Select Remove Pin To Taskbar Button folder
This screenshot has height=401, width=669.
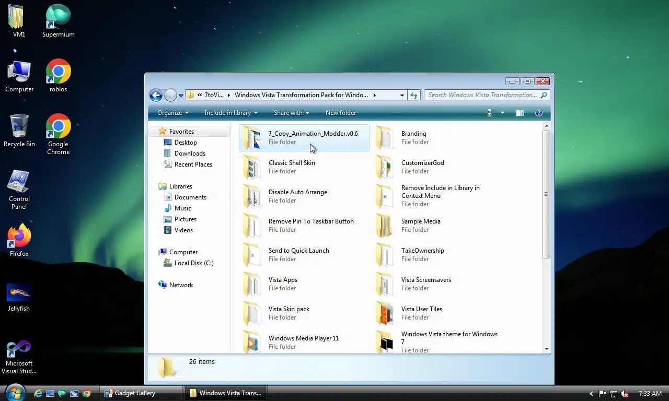pyautogui.click(x=304, y=226)
